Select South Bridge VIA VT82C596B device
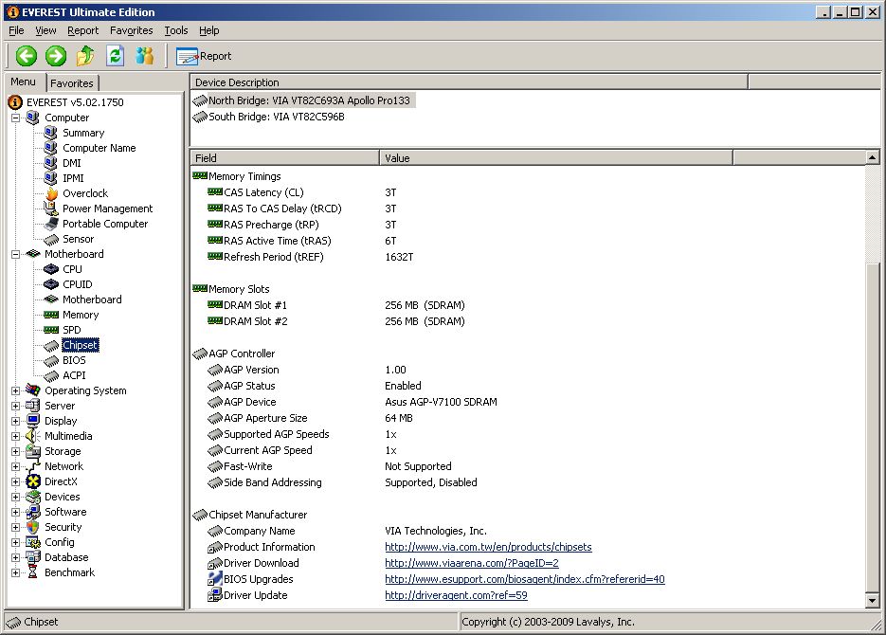The height and width of the screenshot is (635, 886). [277, 117]
